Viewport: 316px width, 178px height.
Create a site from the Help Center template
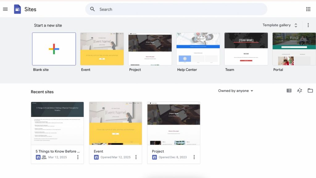click(x=198, y=49)
